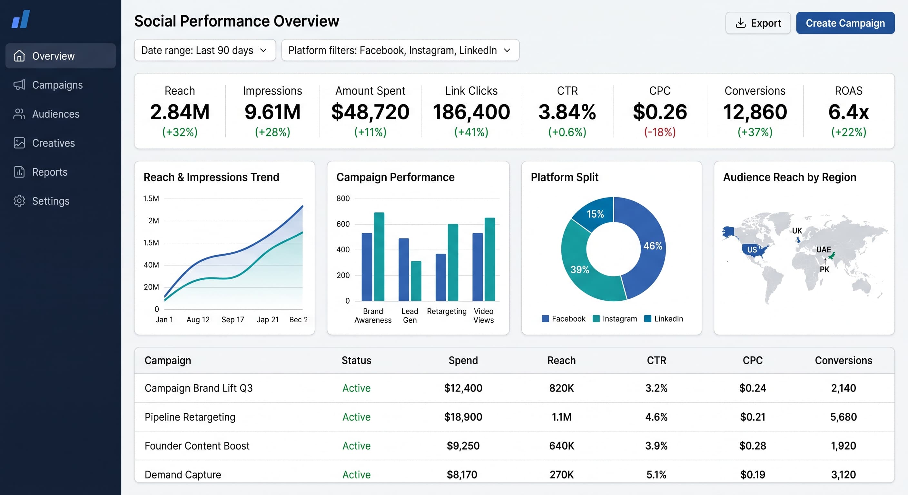Click the Audiences people icon
Viewport: 908px width, 495px height.
point(19,114)
